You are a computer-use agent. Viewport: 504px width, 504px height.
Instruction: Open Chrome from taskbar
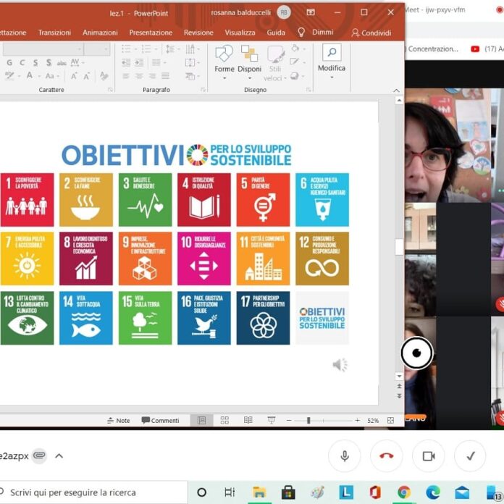pos(404,492)
